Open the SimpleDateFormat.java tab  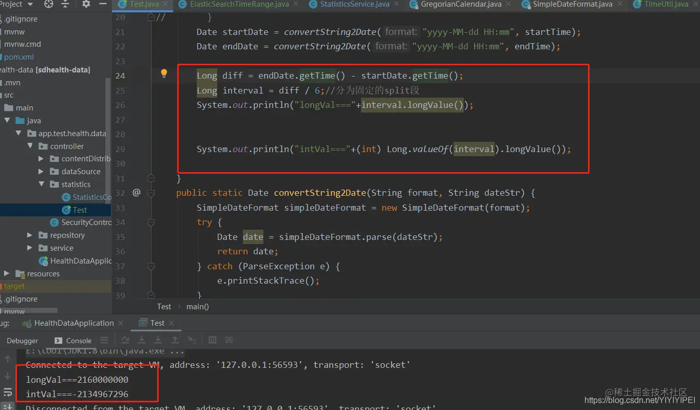coord(572,4)
